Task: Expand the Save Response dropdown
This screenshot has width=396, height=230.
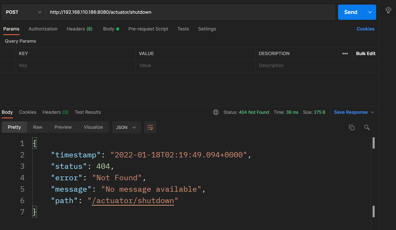Action: 373,112
